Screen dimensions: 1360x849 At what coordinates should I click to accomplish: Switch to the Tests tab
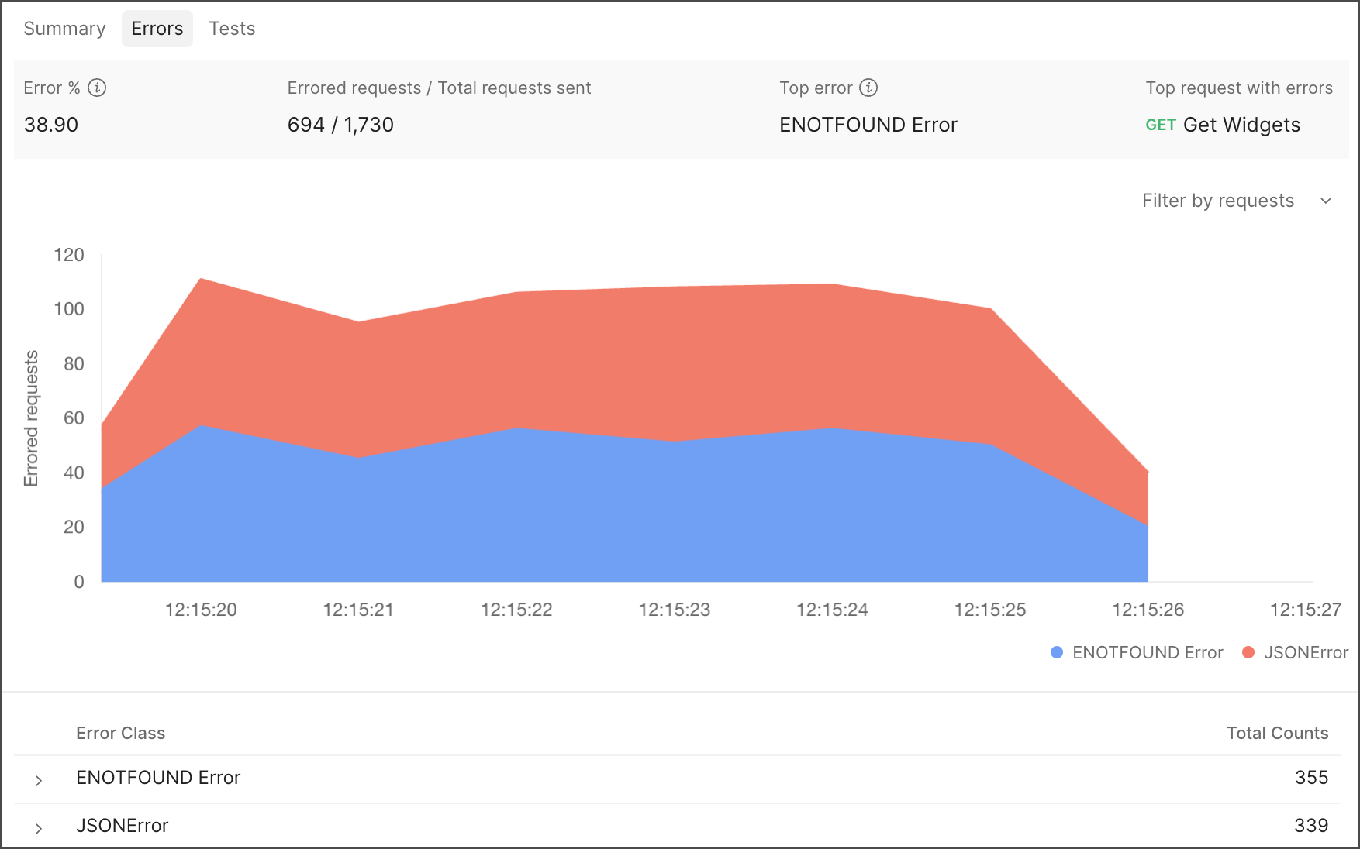pyautogui.click(x=231, y=29)
